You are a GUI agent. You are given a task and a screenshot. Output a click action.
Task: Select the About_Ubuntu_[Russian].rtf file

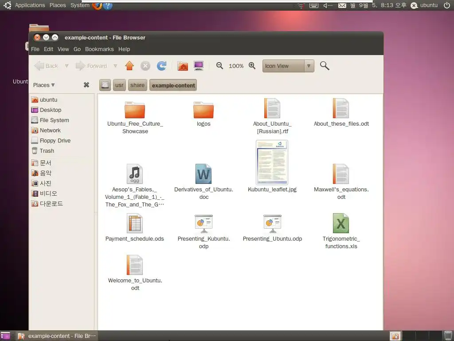point(272,116)
